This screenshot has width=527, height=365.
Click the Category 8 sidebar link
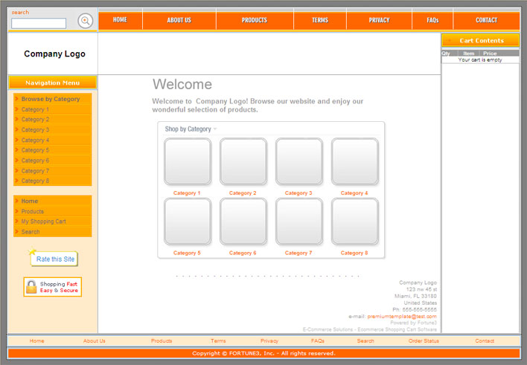(35, 181)
